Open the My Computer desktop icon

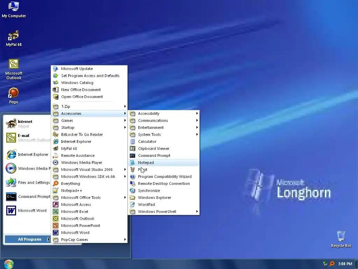[14, 10]
